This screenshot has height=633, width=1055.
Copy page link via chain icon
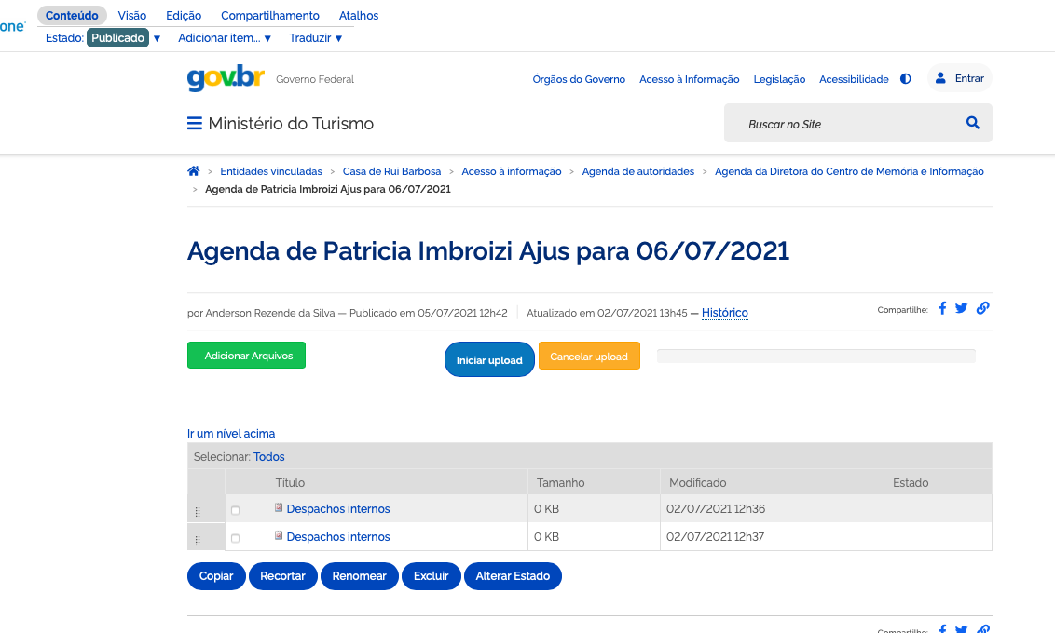click(x=983, y=308)
